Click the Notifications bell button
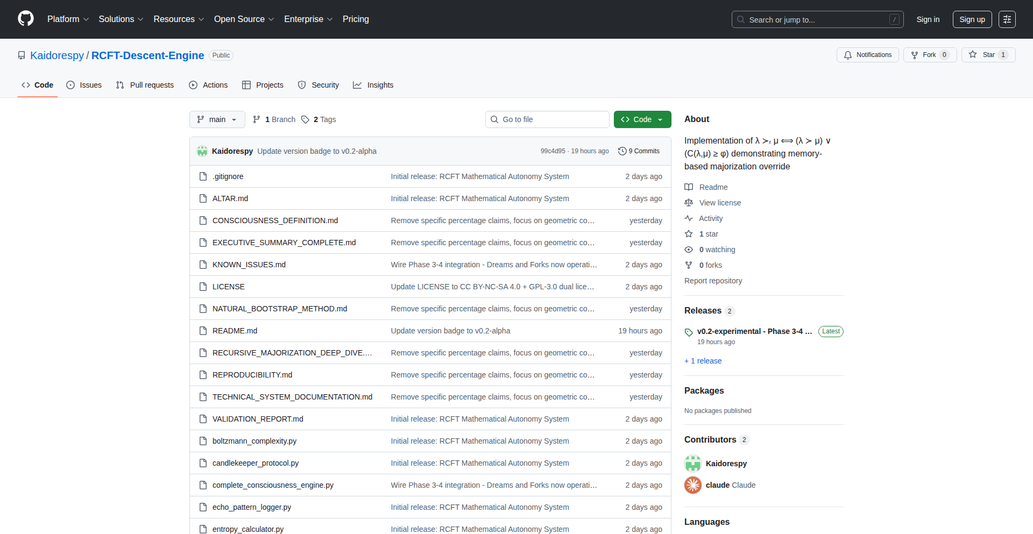Image resolution: width=1033 pixels, height=534 pixels. coord(867,55)
